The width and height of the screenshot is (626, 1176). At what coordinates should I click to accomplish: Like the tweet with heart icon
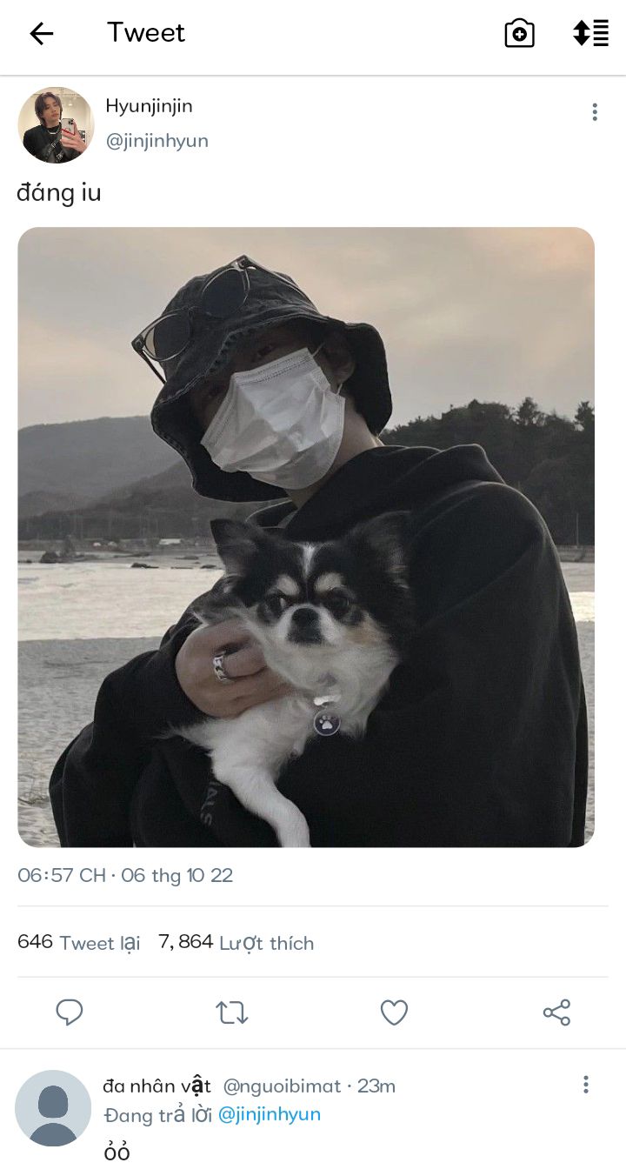click(394, 1012)
